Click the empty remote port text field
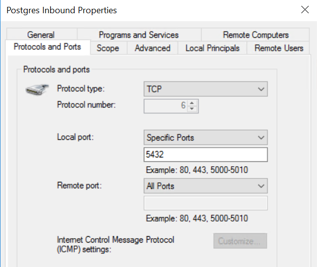Image resolution: width=317 pixels, height=267 pixels. pos(205,203)
